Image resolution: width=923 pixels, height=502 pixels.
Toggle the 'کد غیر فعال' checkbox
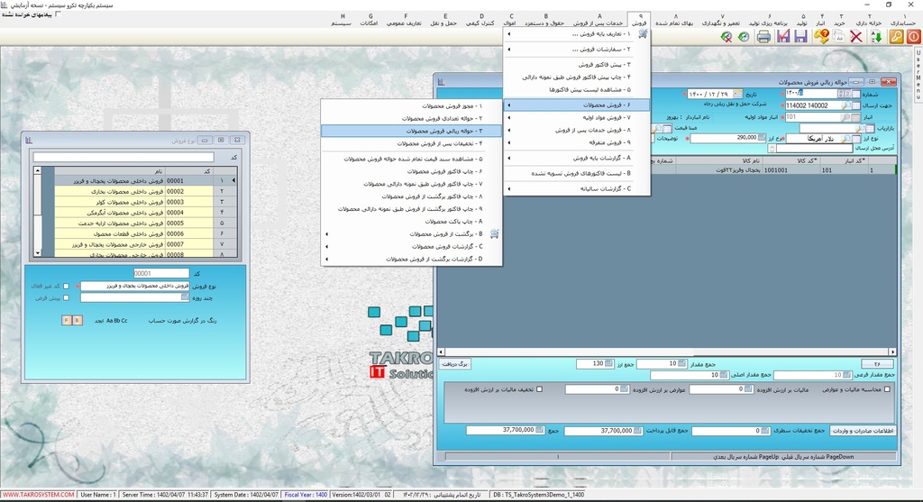tap(66, 286)
